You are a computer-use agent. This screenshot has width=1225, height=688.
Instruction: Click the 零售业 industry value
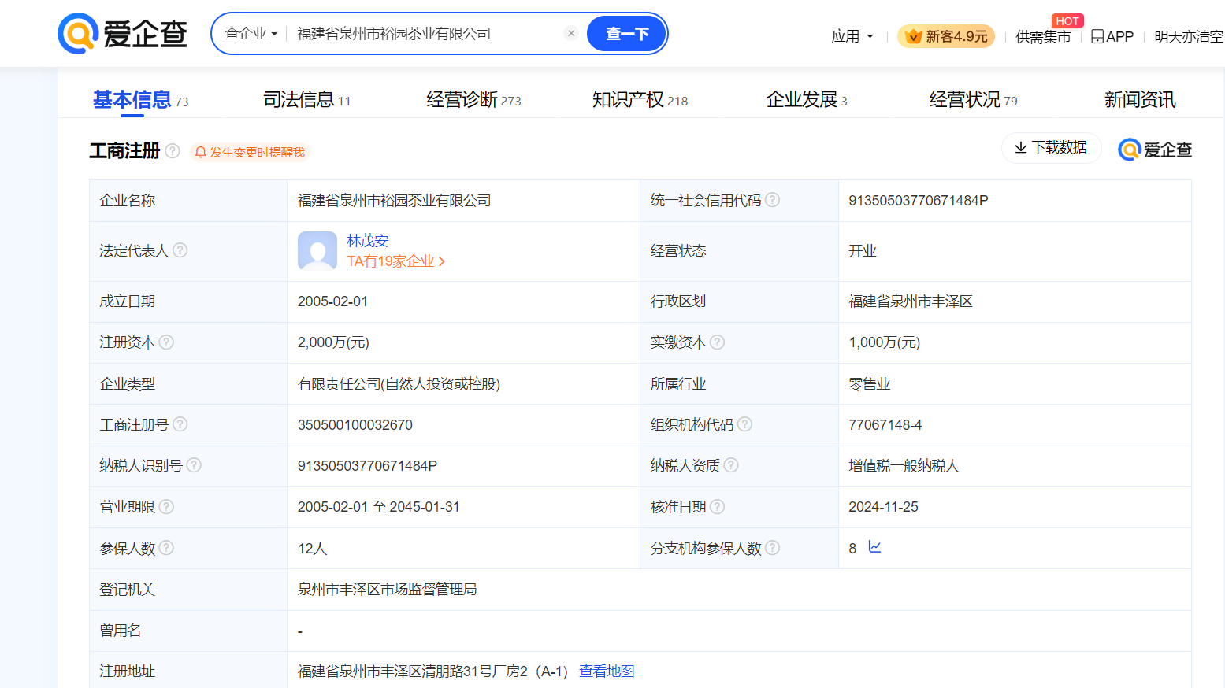click(869, 384)
